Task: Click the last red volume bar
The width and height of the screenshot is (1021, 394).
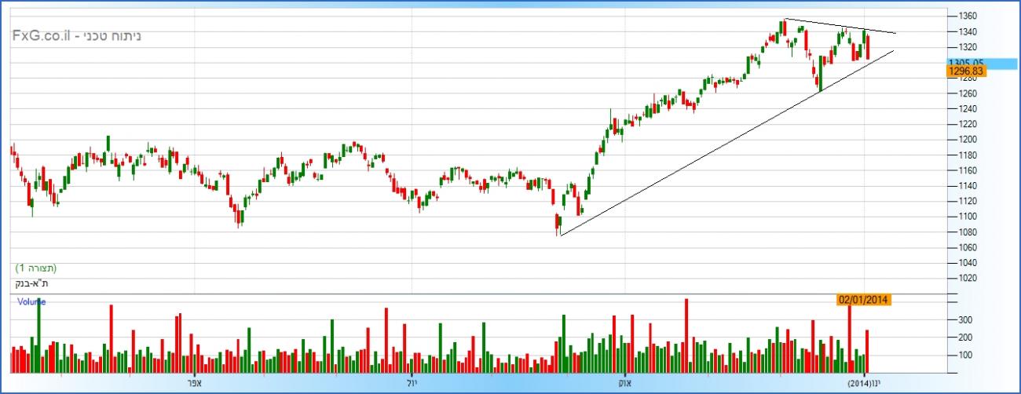Action: click(868, 352)
